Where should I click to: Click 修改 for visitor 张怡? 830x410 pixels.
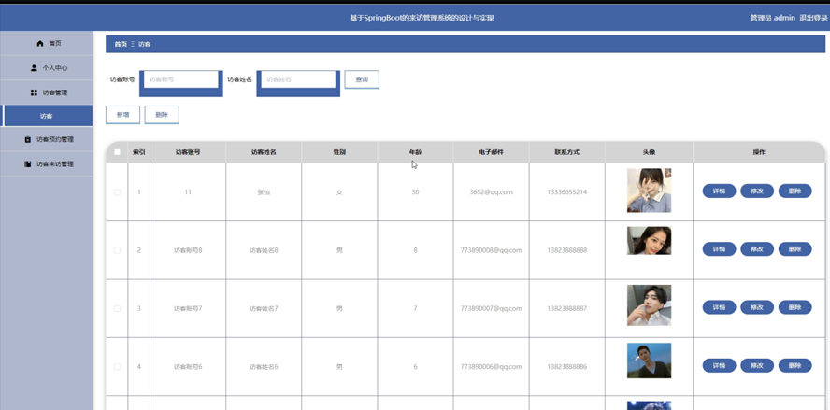point(757,191)
